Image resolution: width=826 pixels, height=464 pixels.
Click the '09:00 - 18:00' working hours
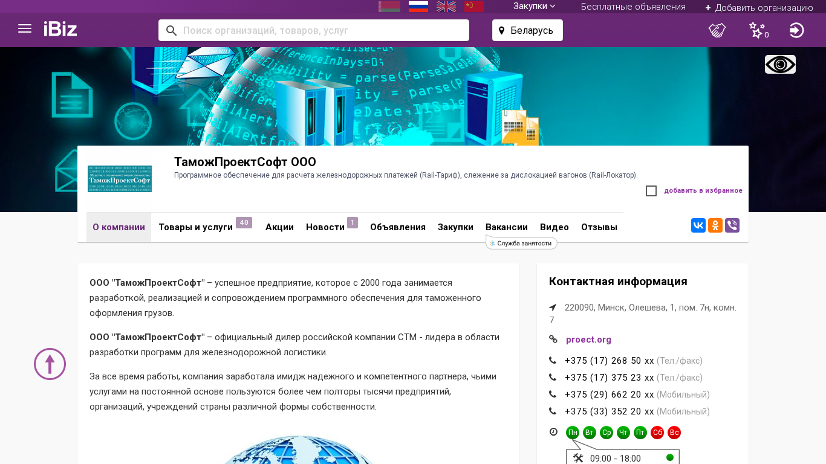[x=616, y=459]
